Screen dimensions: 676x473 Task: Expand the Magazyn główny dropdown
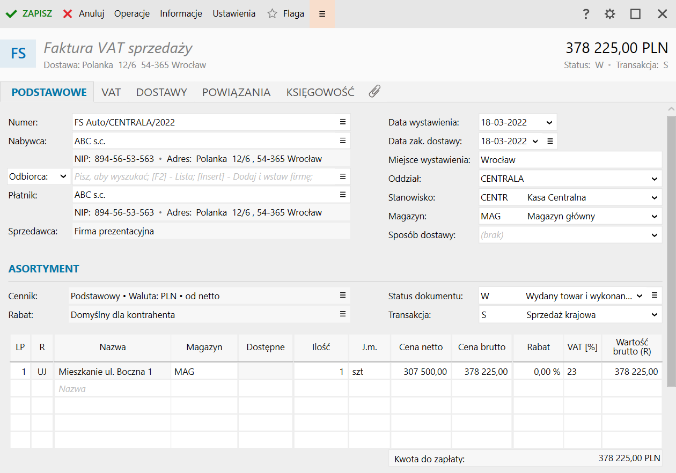pos(655,216)
